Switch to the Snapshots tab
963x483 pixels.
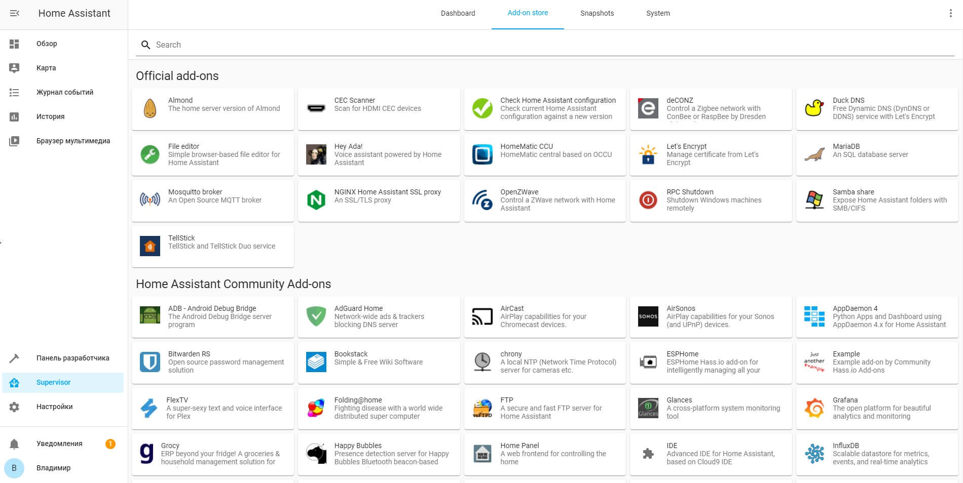pyautogui.click(x=597, y=13)
